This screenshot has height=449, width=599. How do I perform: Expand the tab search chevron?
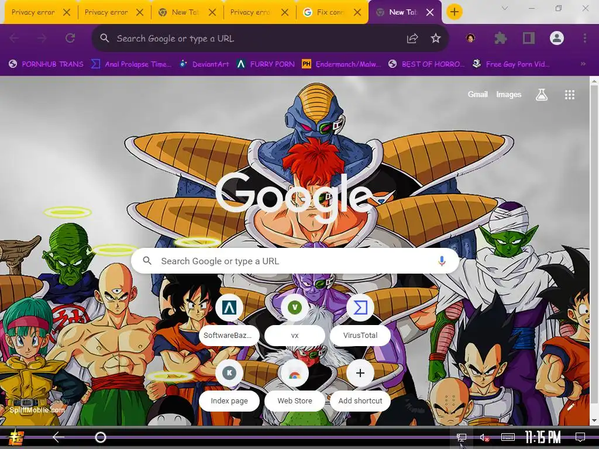[x=505, y=8]
